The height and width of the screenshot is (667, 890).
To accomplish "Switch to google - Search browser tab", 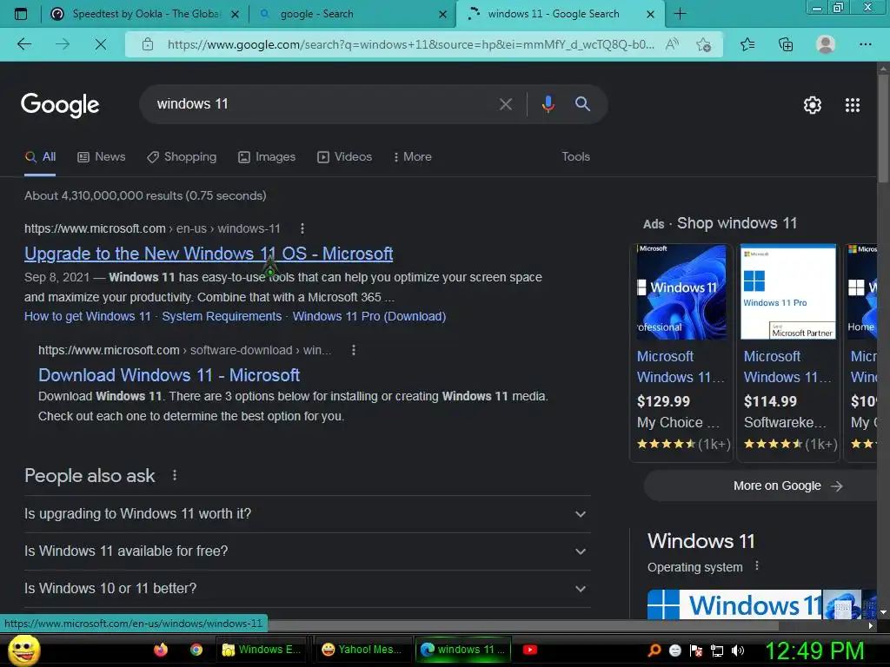I will 352,14.
